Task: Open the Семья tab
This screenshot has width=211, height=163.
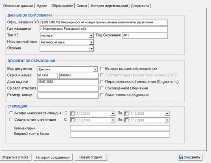Action: point(82,6)
